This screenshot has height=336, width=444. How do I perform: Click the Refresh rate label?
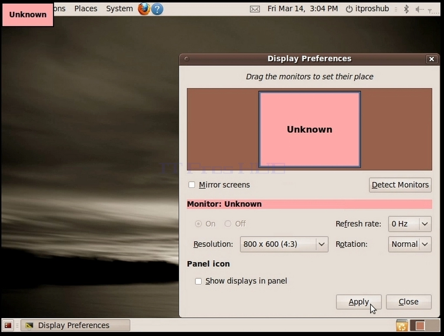(358, 224)
